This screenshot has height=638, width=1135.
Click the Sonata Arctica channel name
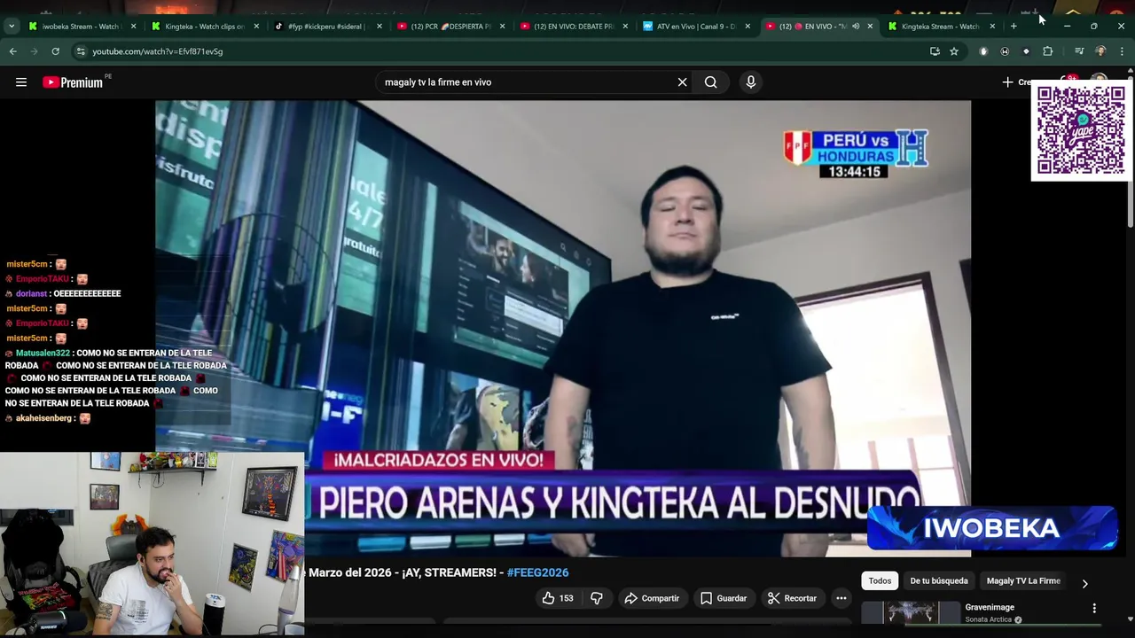[x=989, y=619]
